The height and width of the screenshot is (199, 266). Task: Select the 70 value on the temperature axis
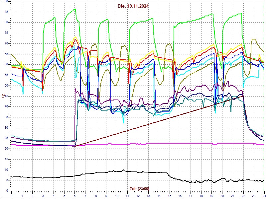pyautogui.click(x=6, y=43)
